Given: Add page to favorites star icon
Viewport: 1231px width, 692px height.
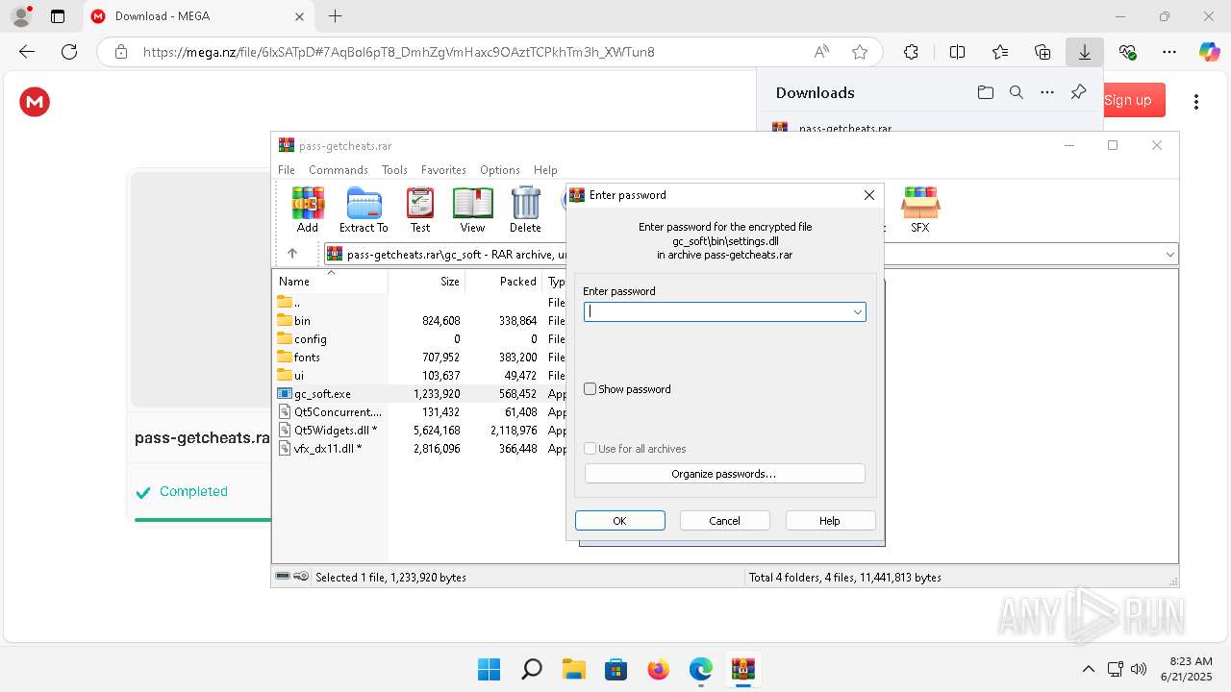Looking at the screenshot, I should click(x=860, y=52).
